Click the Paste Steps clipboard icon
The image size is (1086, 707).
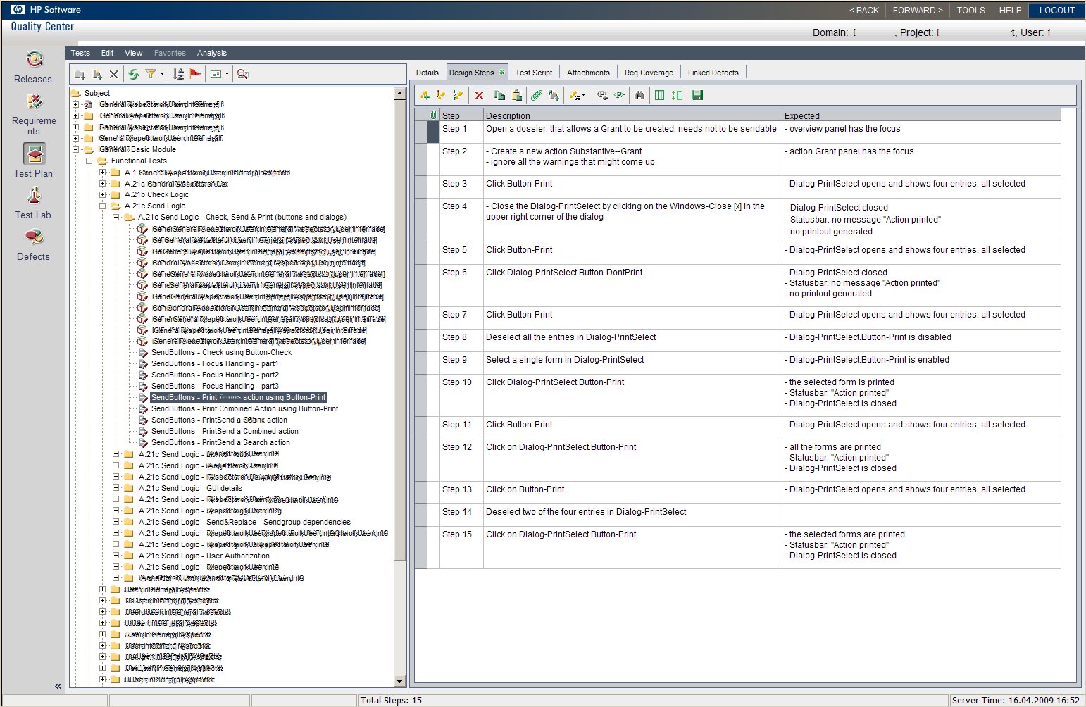[x=517, y=95]
